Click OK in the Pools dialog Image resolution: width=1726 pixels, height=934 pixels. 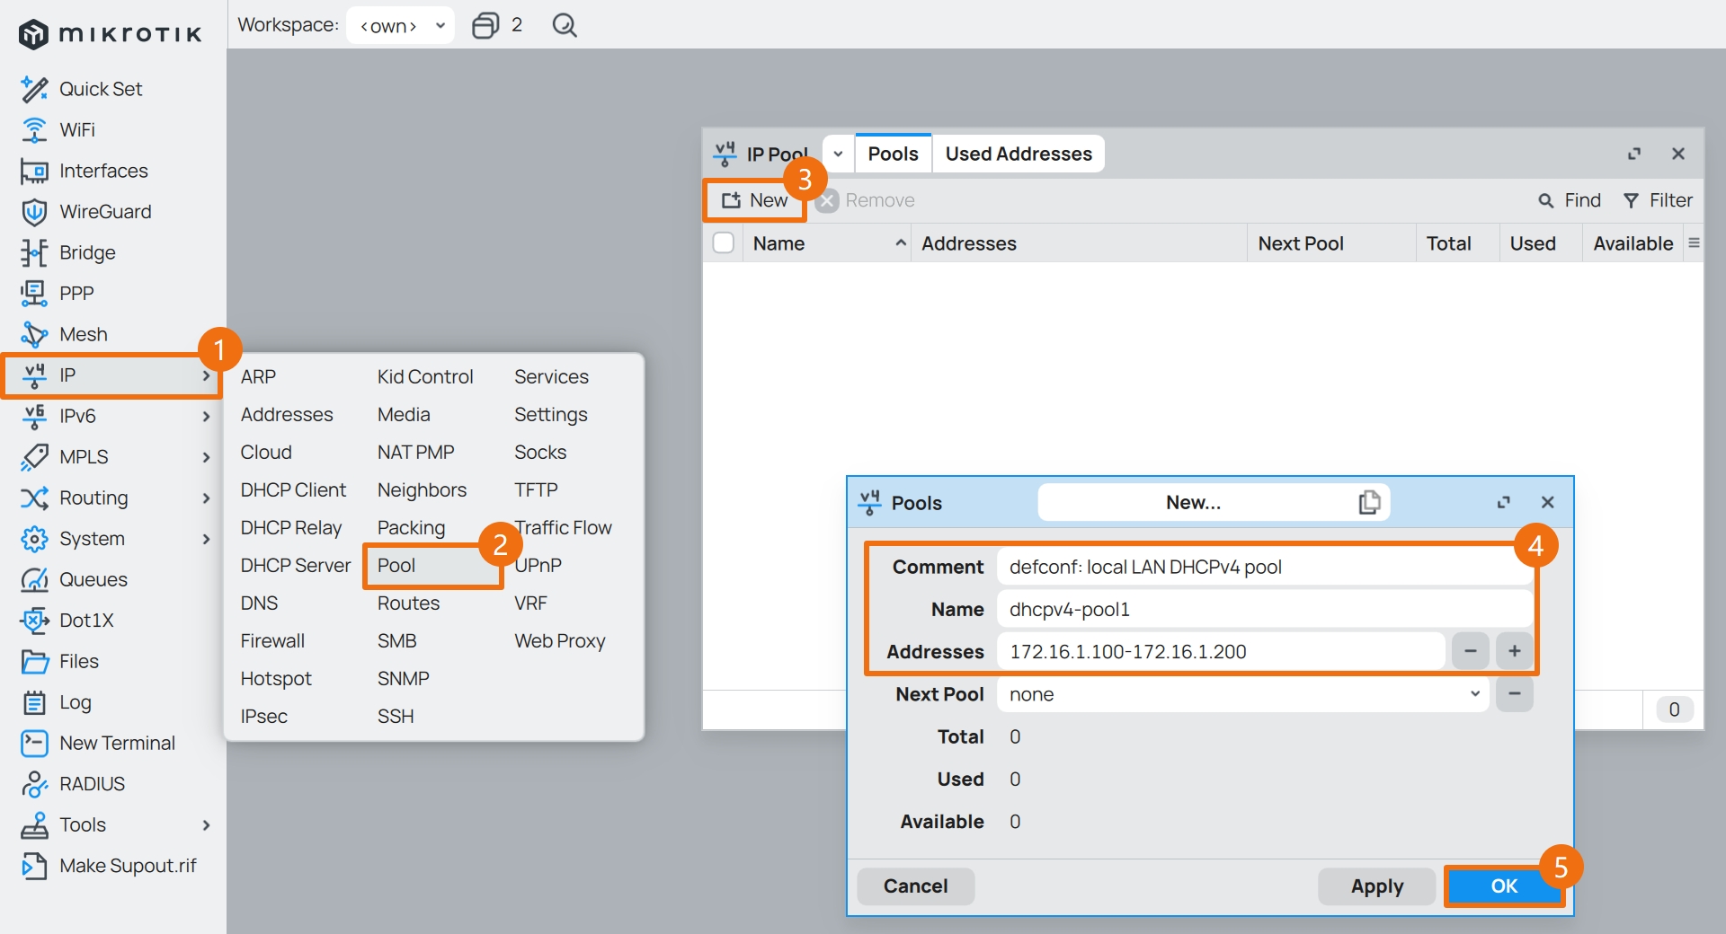1503,886
